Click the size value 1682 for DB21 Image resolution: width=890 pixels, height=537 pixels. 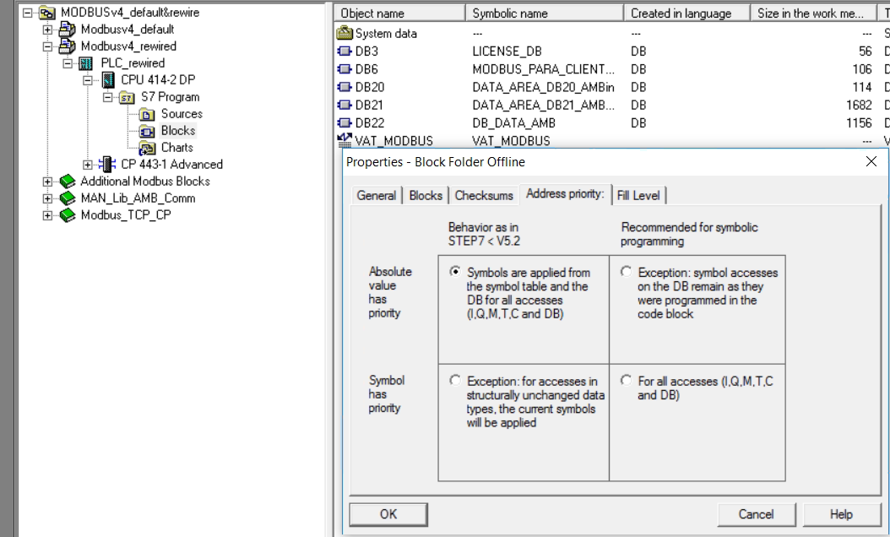pos(858,105)
